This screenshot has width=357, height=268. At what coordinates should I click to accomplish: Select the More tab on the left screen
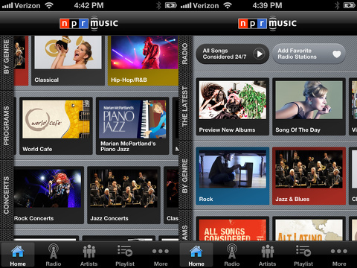point(161,255)
